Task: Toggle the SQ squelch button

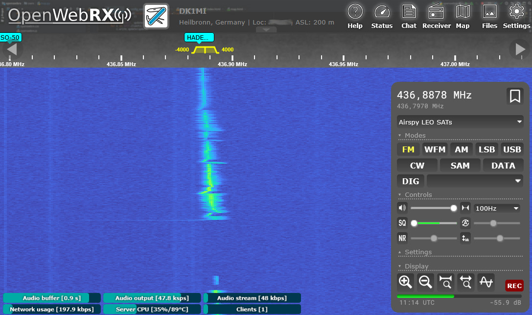Action: point(402,223)
